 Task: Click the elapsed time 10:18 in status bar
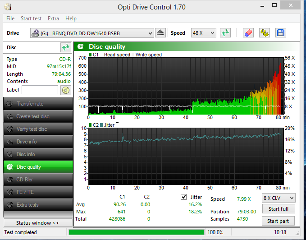coord(280,232)
